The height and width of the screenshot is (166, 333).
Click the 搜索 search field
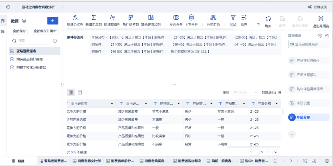[x=31, y=41]
